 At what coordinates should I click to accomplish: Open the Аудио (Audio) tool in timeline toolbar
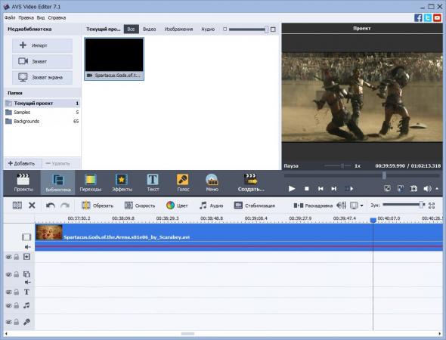211,206
